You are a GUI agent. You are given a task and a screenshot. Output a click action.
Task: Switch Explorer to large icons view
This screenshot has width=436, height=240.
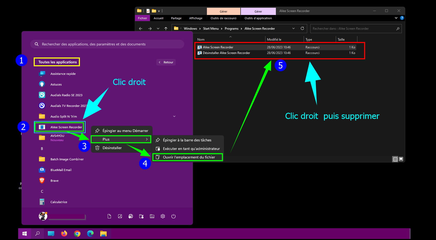[401, 159]
